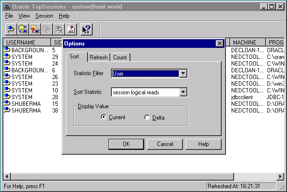Switch to the Sort tab
Image resolution: width=287 pixels, height=192 pixels.
77,56
